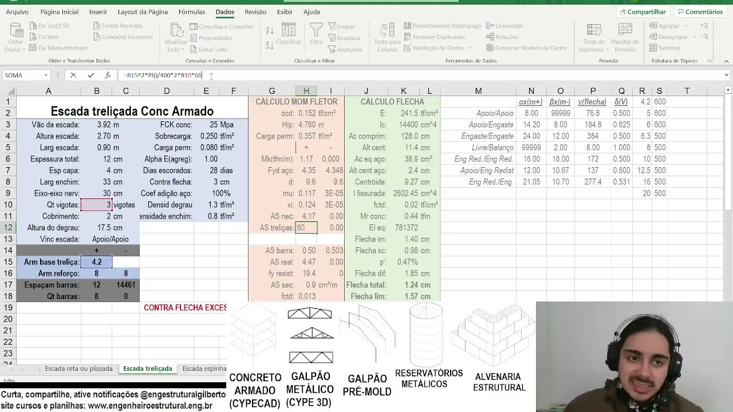Open the Agrupar dropdown
The image size is (733, 412).
pyautogui.click(x=669, y=26)
